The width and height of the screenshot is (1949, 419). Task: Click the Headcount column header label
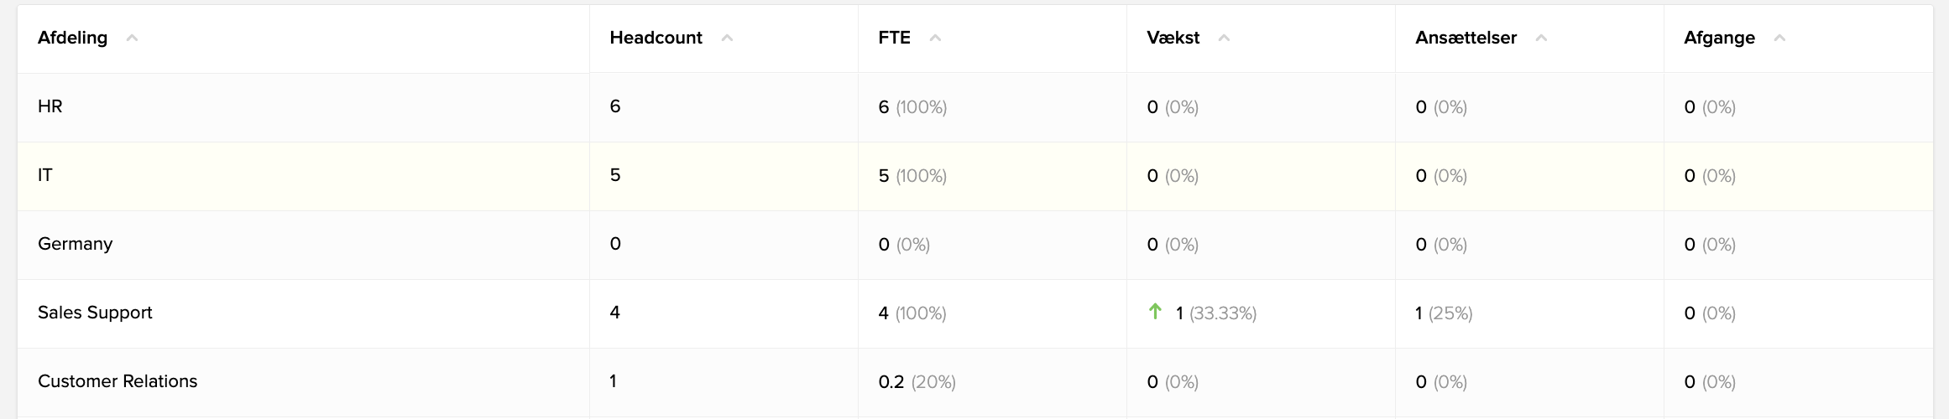pyautogui.click(x=656, y=38)
